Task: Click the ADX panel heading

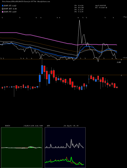Action: tap(48, 126)
